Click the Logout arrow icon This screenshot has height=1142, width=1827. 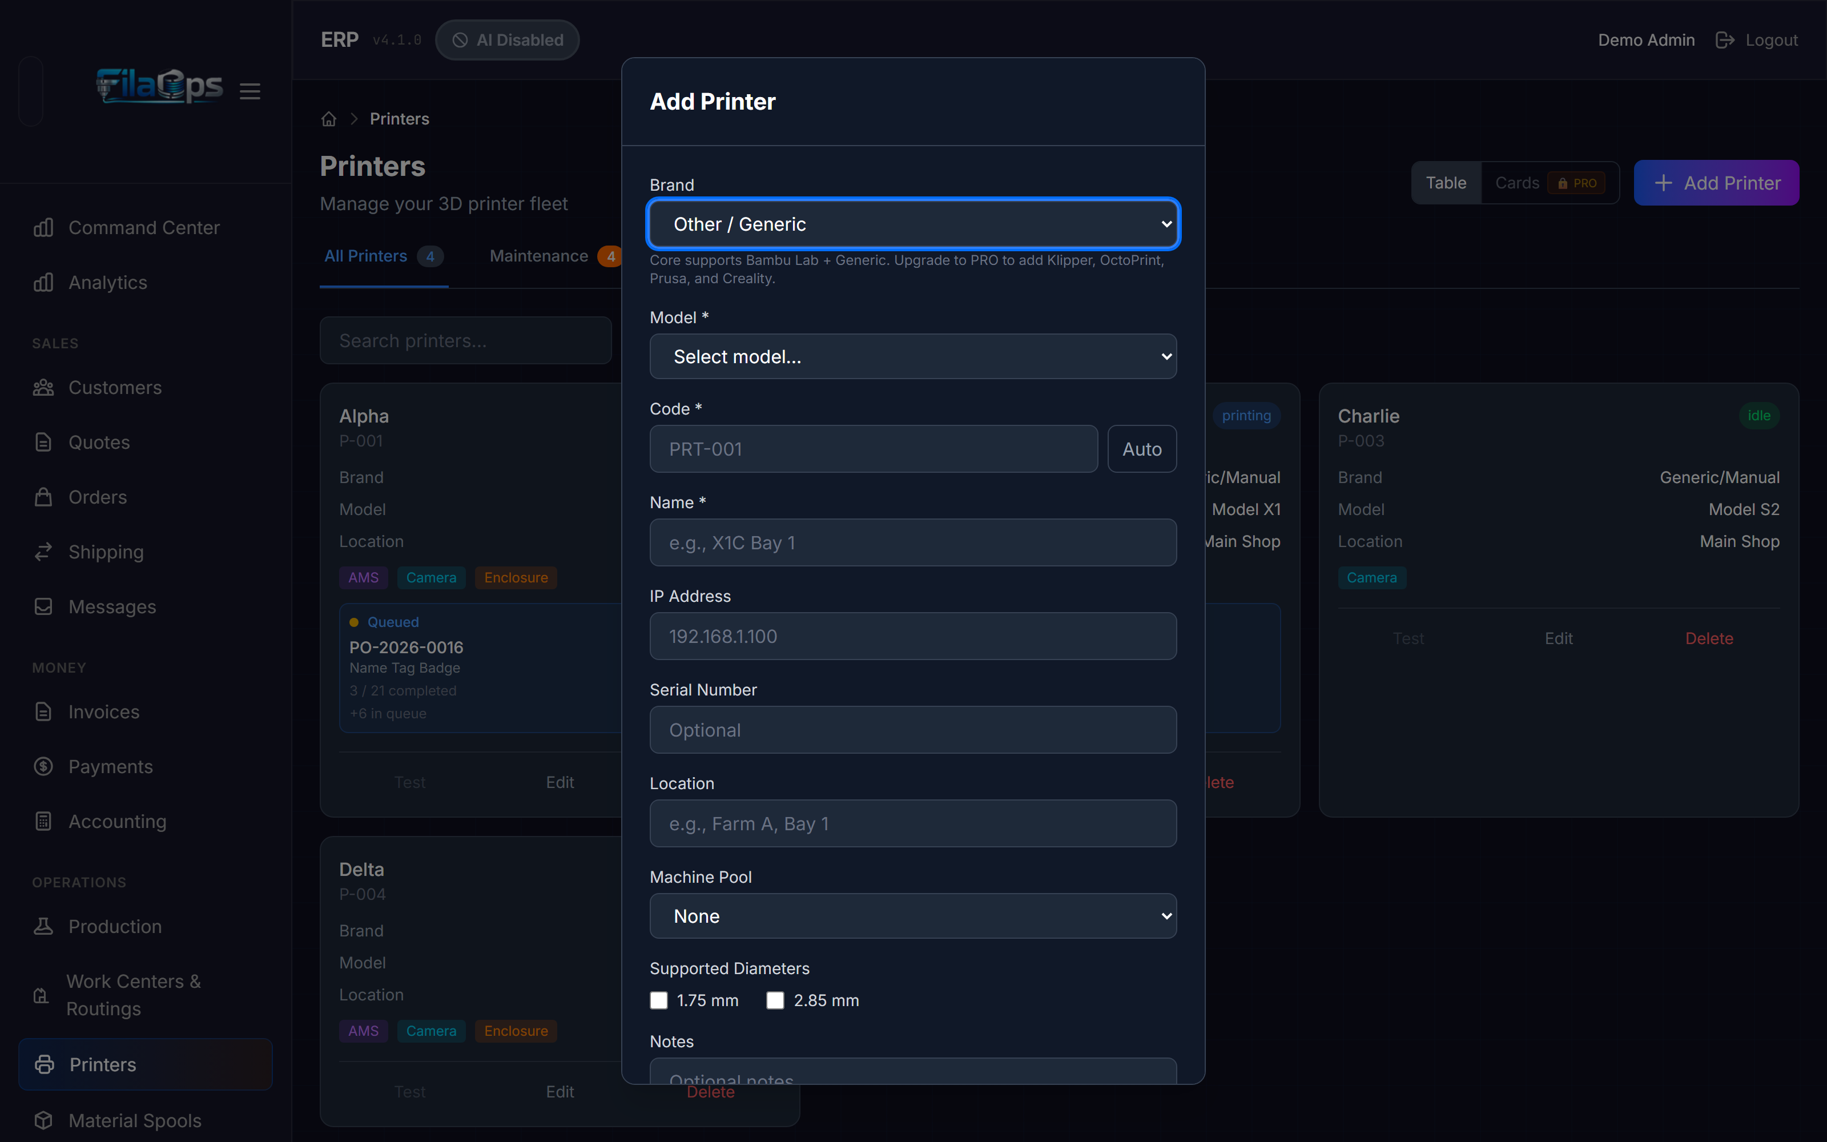click(x=1725, y=40)
